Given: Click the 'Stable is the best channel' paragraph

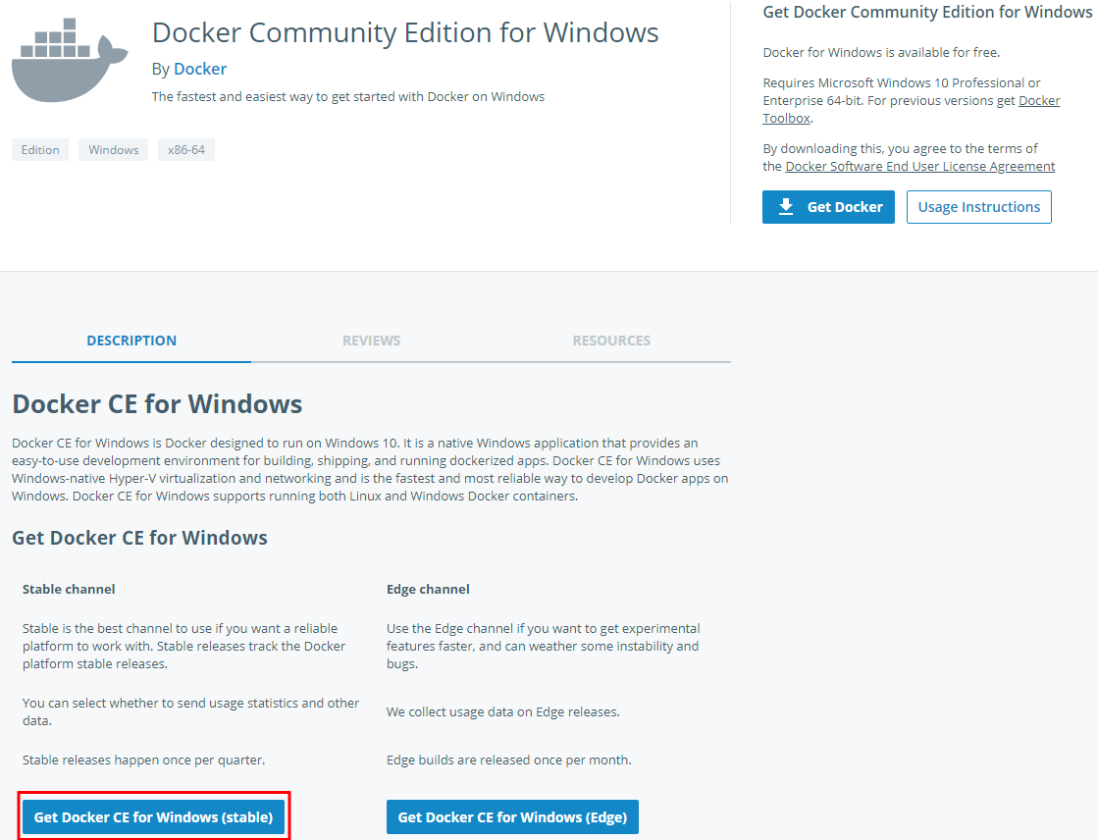Looking at the screenshot, I should coord(183,646).
